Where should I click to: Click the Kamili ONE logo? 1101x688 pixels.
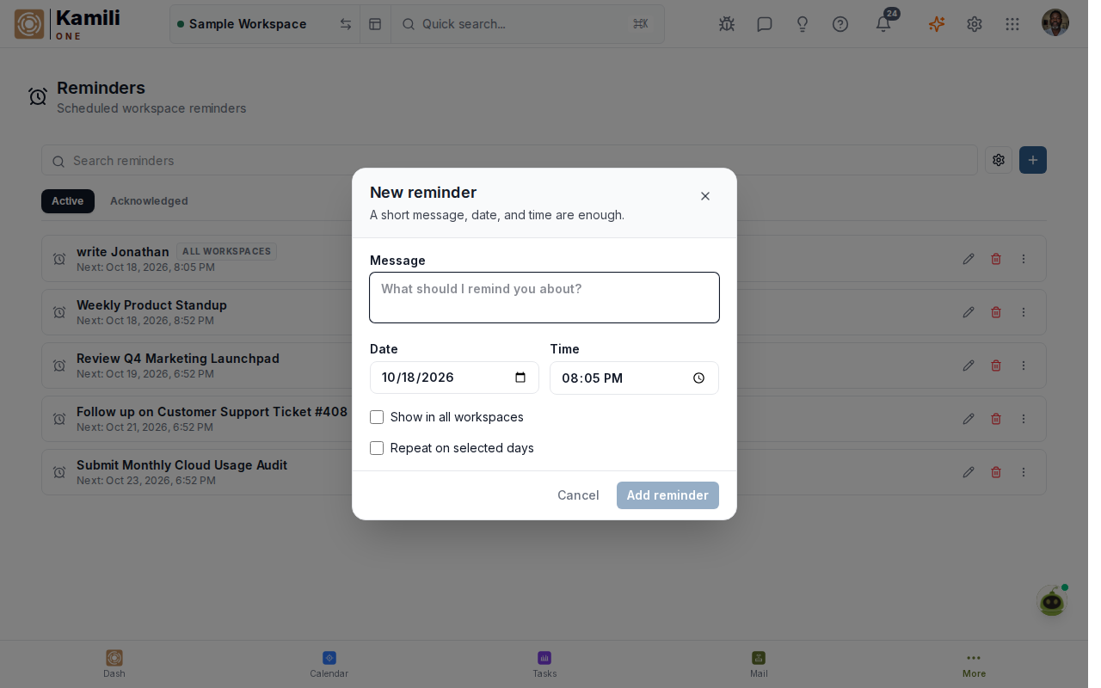[x=67, y=24]
